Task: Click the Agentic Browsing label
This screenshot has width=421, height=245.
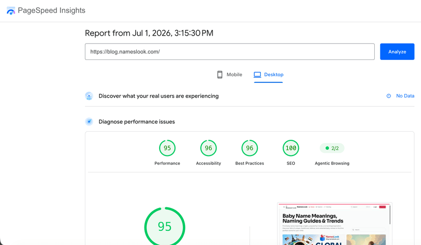Action: click(332, 163)
